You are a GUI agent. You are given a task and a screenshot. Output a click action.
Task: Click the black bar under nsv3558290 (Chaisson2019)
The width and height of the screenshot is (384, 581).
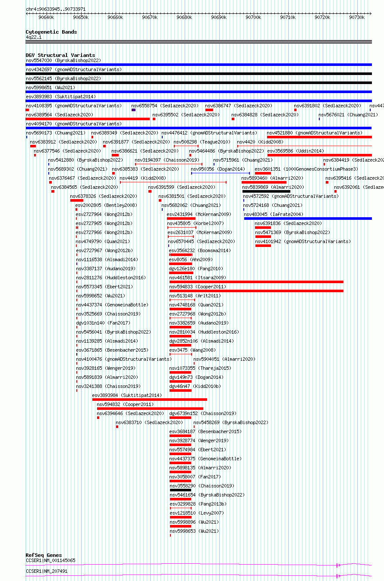click(x=180, y=490)
